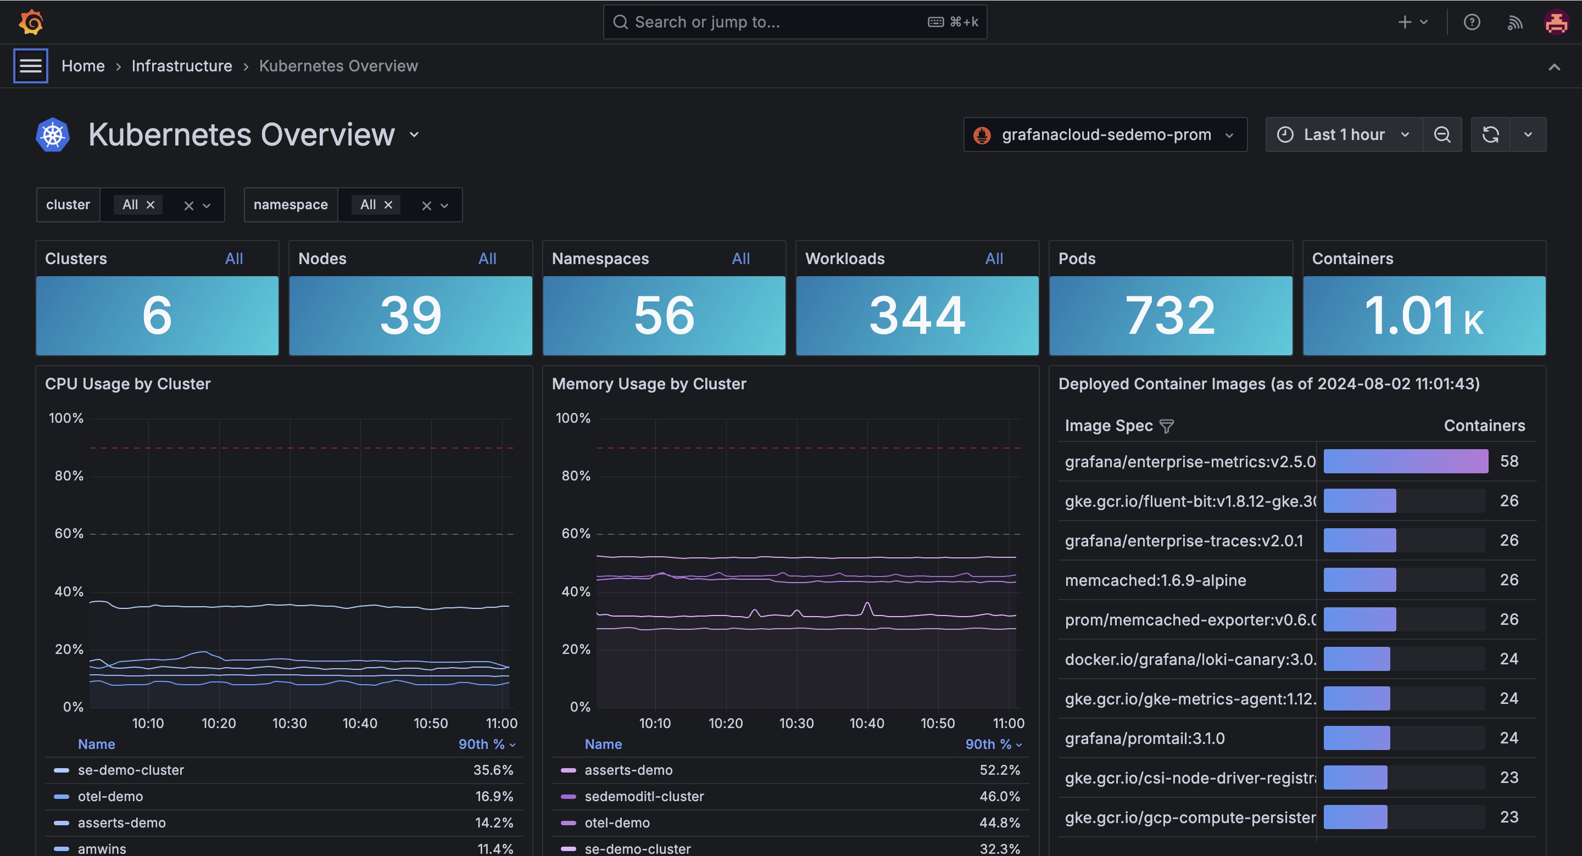Filter the Image Spec column
1582x856 pixels.
(x=1167, y=426)
